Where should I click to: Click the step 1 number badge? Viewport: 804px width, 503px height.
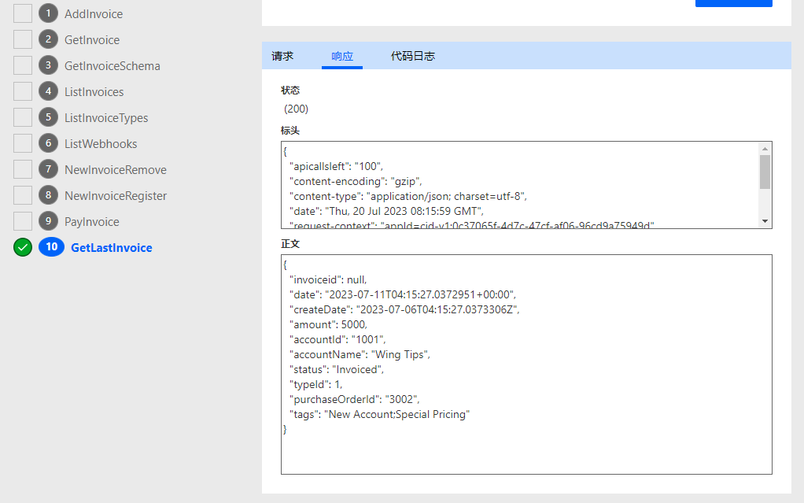click(48, 13)
